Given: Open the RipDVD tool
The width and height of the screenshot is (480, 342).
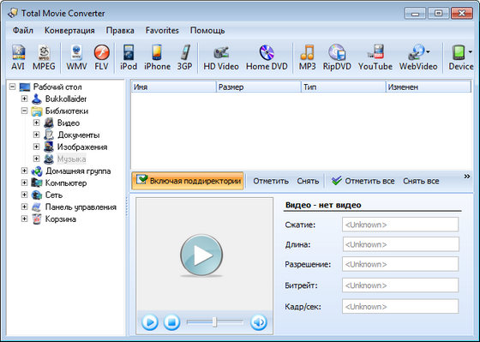Looking at the screenshot, I should click(x=337, y=57).
